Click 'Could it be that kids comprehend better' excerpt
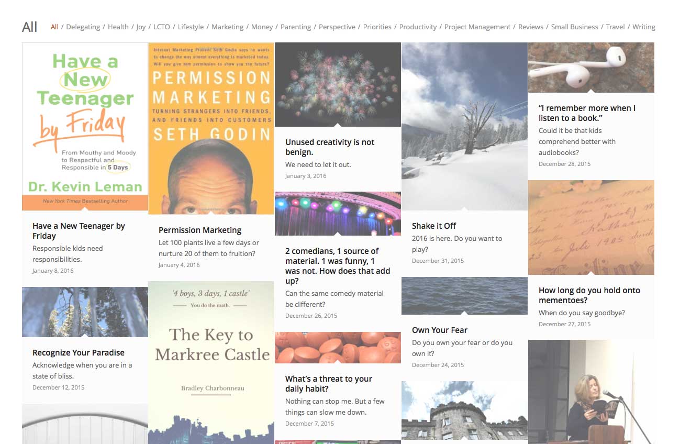 click(577, 141)
